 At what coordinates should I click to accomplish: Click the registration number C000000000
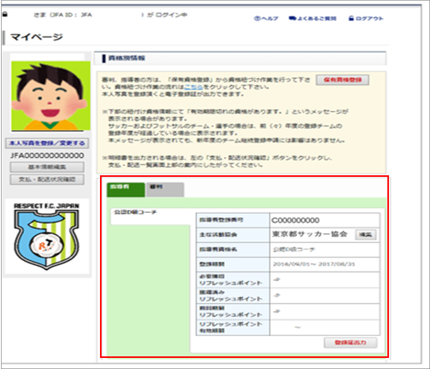(x=296, y=220)
